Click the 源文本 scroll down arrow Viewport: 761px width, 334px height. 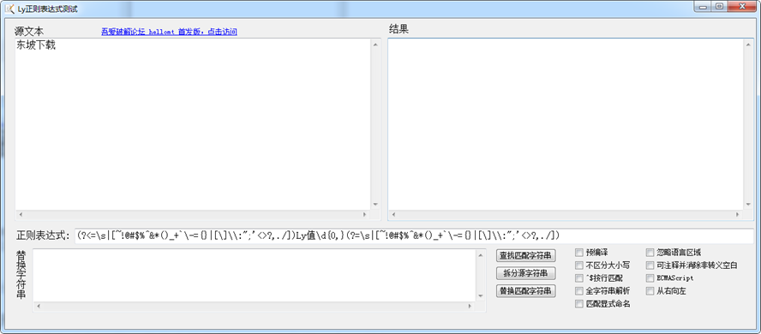375,205
